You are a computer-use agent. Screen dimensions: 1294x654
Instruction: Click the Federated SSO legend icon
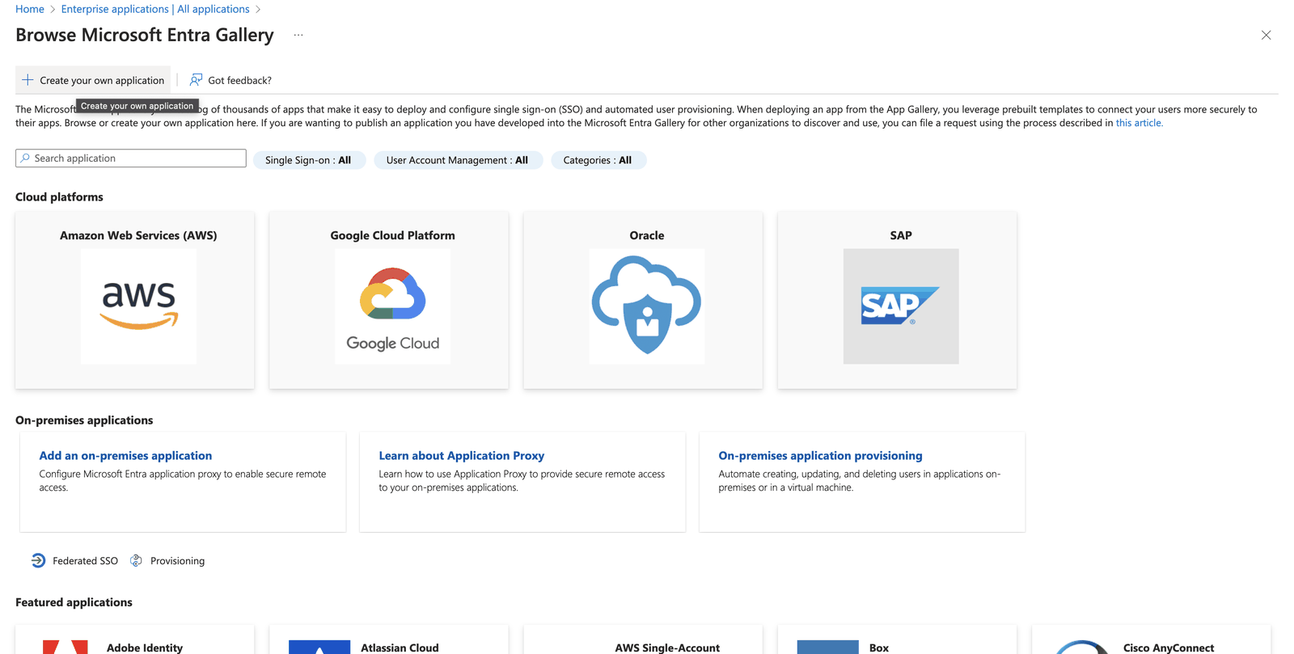[38, 560]
